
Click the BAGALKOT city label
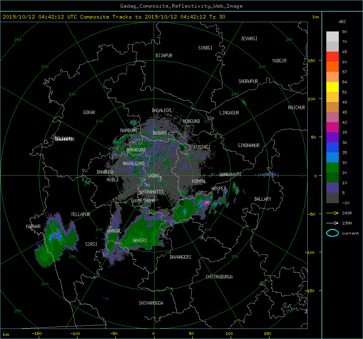click(x=161, y=110)
